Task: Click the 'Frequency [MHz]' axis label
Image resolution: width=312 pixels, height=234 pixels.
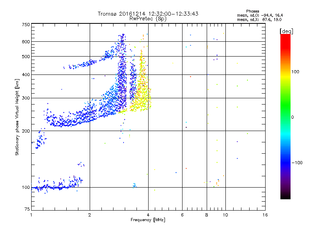Action: tap(148, 220)
